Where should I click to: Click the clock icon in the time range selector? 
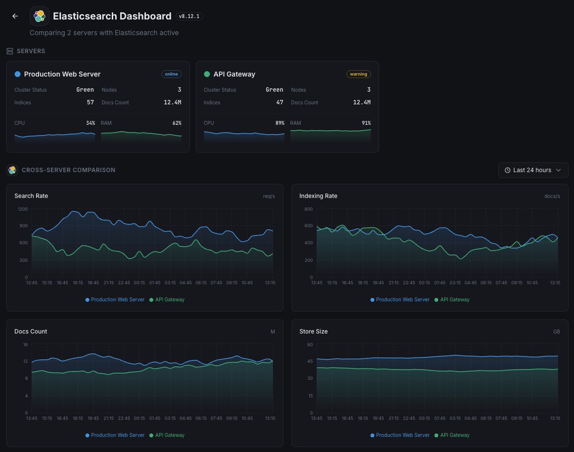point(507,170)
